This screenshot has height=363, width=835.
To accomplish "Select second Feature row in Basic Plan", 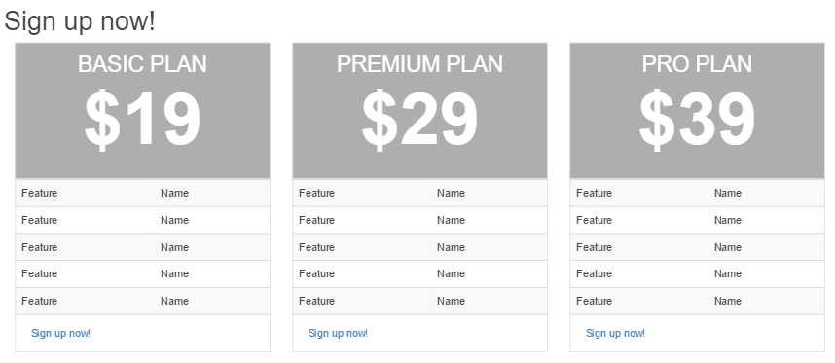I will (x=142, y=220).
